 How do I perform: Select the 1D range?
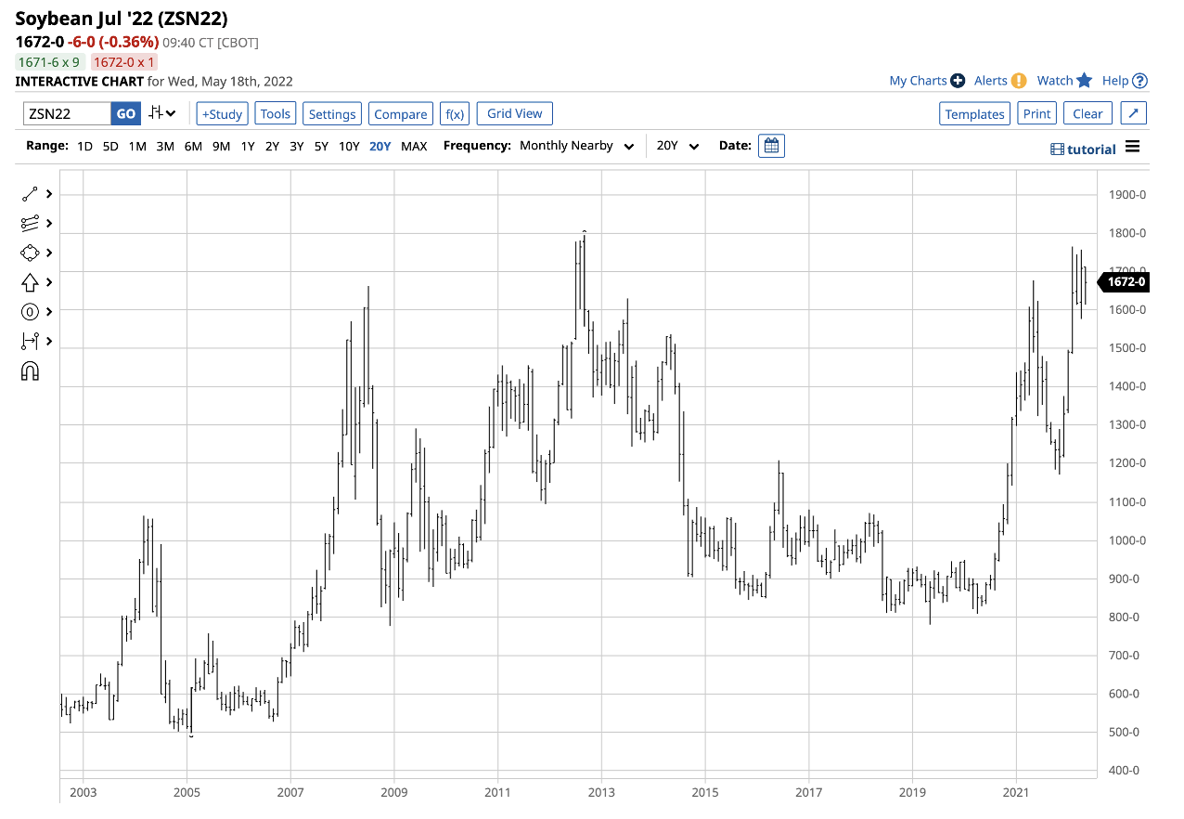(84, 146)
